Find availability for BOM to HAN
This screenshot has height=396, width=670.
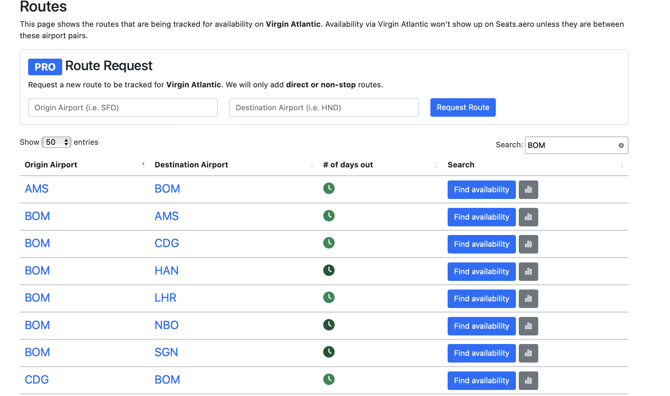[x=481, y=272]
